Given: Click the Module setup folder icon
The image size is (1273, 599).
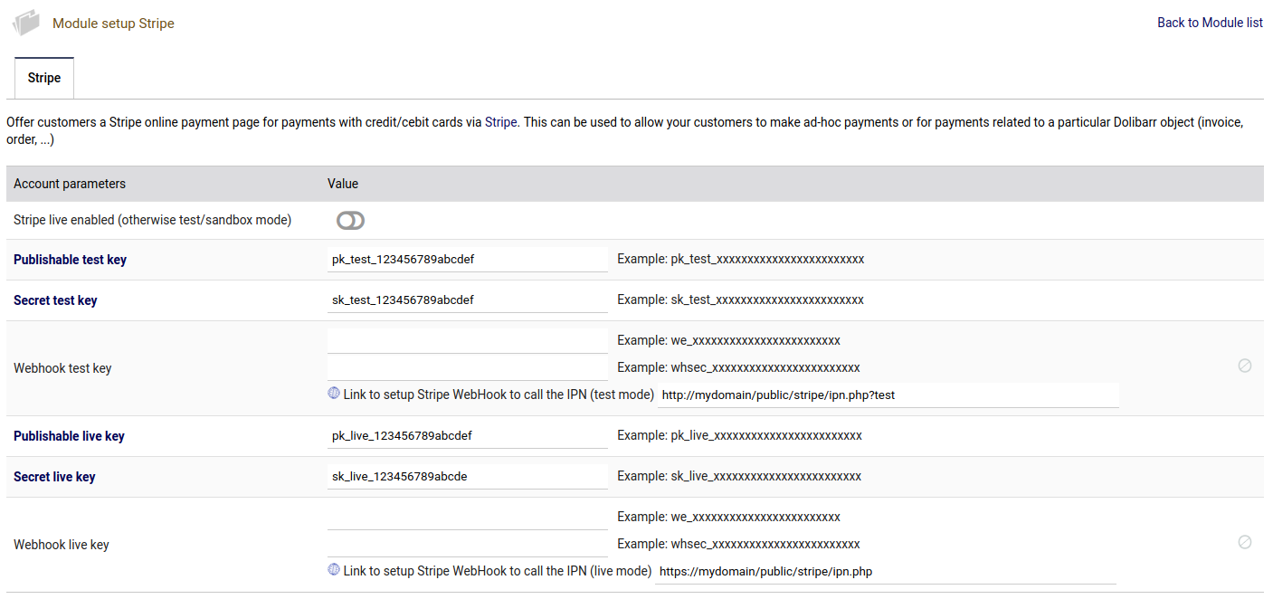Looking at the screenshot, I should [x=26, y=23].
